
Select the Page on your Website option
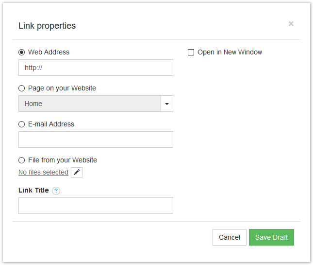(x=21, y=88)
